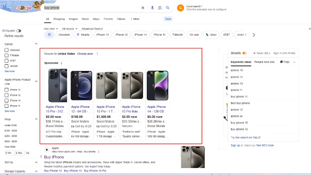Select the Under $100 price range
311x175 pixels.
pyautogui.click(x=10, y=125)
